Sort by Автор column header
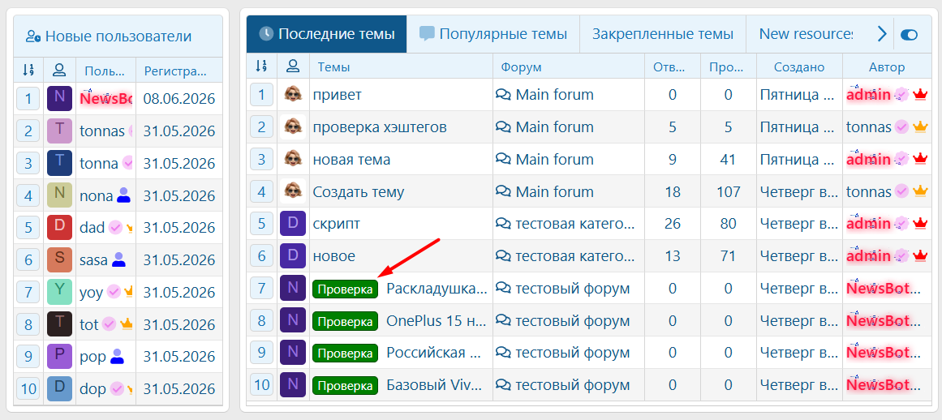 point(887,67)
